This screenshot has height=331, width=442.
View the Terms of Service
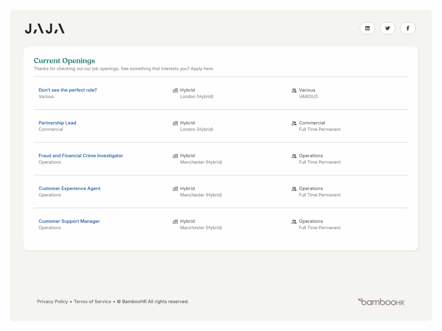pos(92,301)
